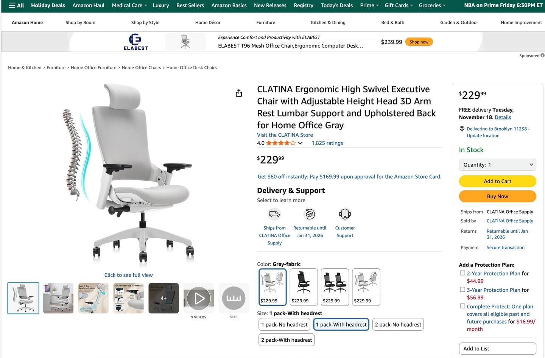The height and width of the screenshot is (358, 545).
Task: Click the Ships from truck icon
Action: coord(274,214)
